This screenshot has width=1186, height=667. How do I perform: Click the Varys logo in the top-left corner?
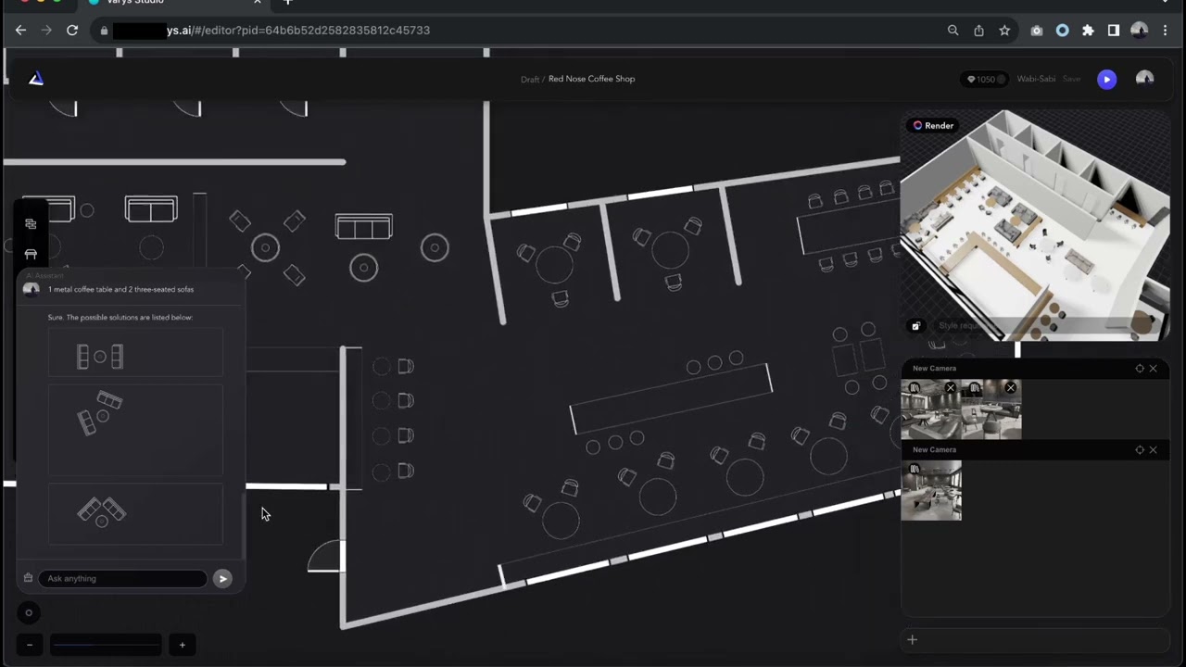[35, 79]
